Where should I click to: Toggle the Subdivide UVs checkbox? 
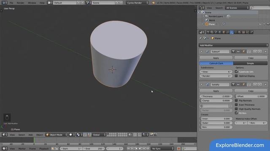pyautogui.click(x=236, y=72)
